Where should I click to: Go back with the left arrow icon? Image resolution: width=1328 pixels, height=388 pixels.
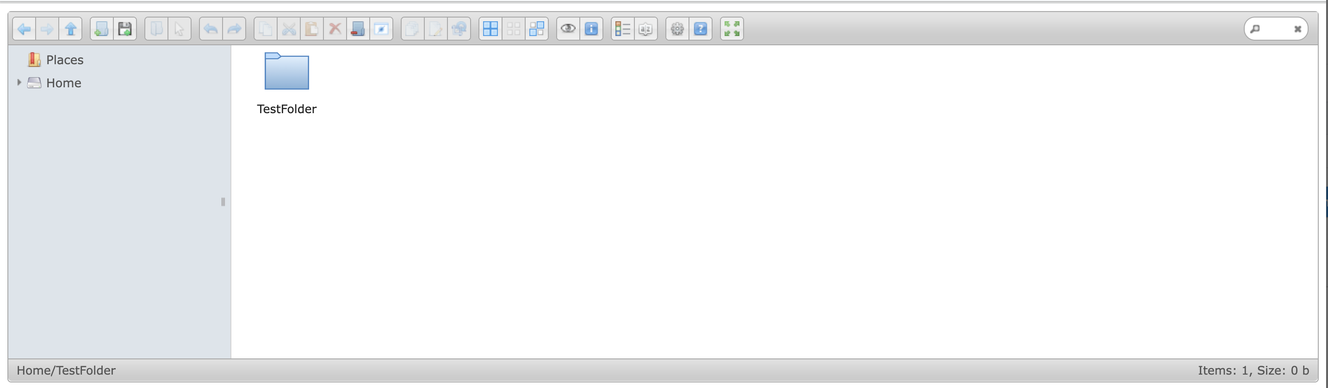point(24,29)
